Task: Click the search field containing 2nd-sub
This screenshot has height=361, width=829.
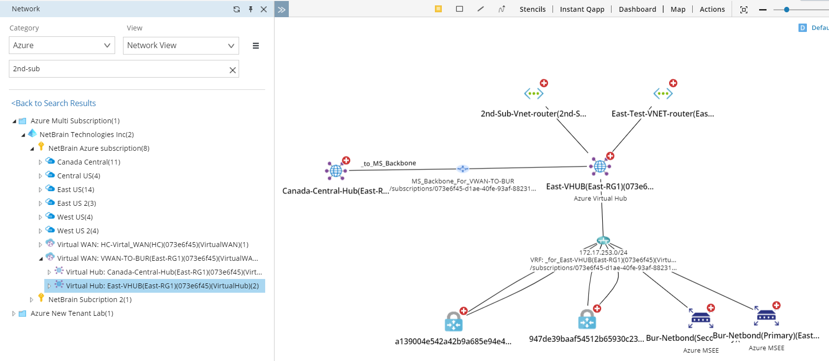Action: (x=124, y=69)
